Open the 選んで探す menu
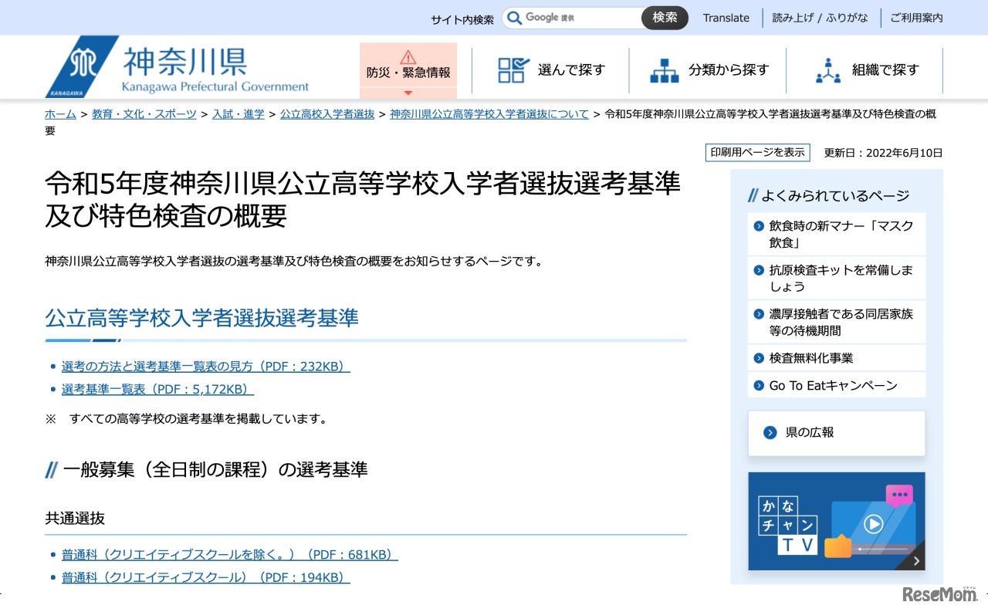This screenshot has height=612, width=988. pyautogui.click(x=551, y=70)
